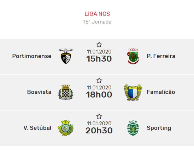Open the Famalicão team name
Image resolution: width=194 pixels, height=151 pixels.
tap(161, 92)
